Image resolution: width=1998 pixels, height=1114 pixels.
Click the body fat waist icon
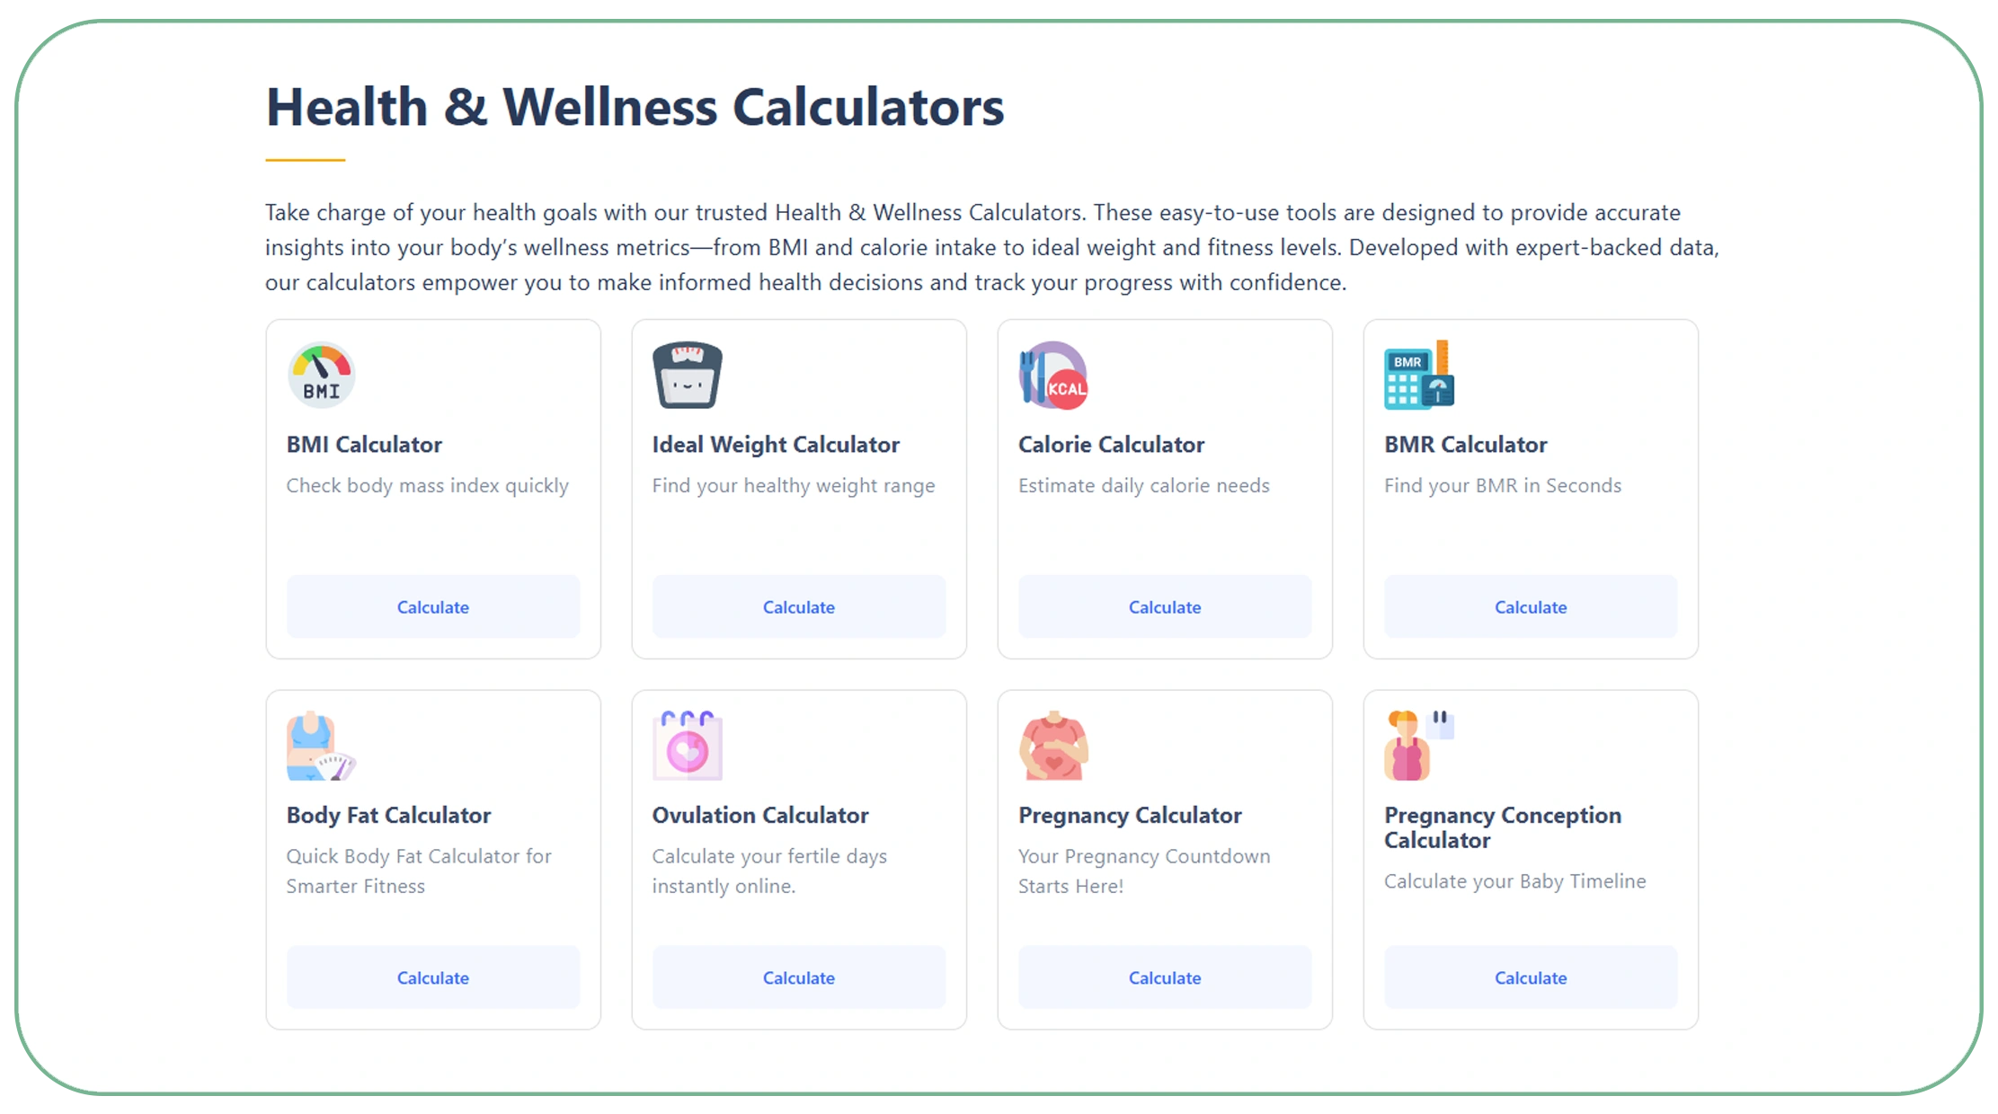(x=321, y=746)
